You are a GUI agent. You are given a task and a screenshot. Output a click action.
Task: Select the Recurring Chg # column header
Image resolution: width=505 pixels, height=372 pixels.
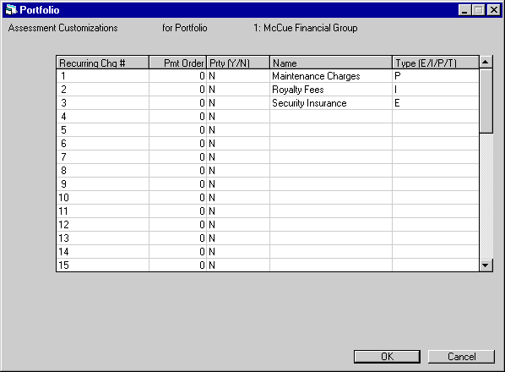click(103, 63)
